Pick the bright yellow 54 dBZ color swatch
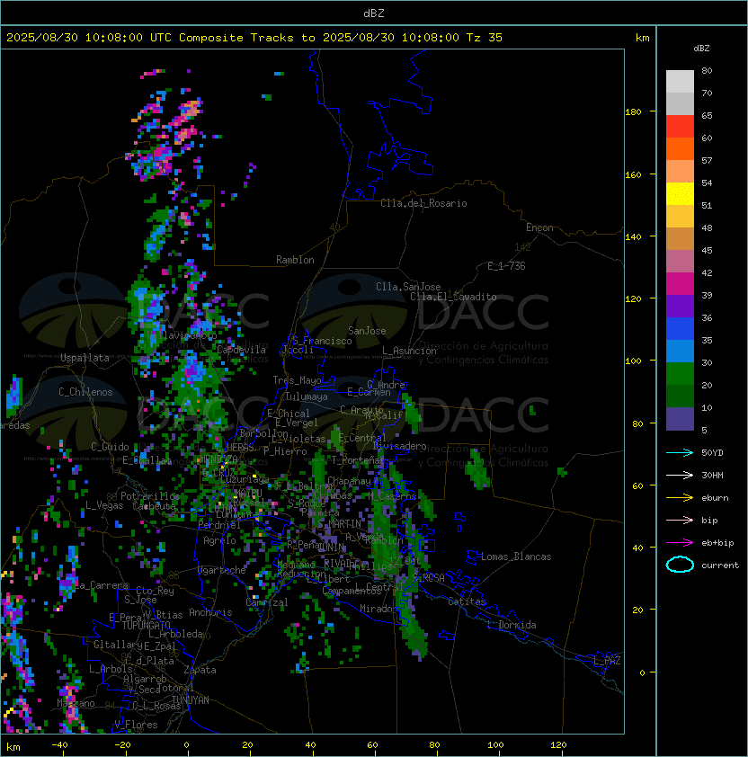 pyautogui.click(x=680, y=194)
